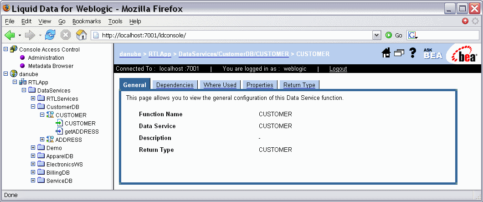Screen dimensions: 483x202
Task: Click the ADDRESS data service icon
Action: pos(50,140)
